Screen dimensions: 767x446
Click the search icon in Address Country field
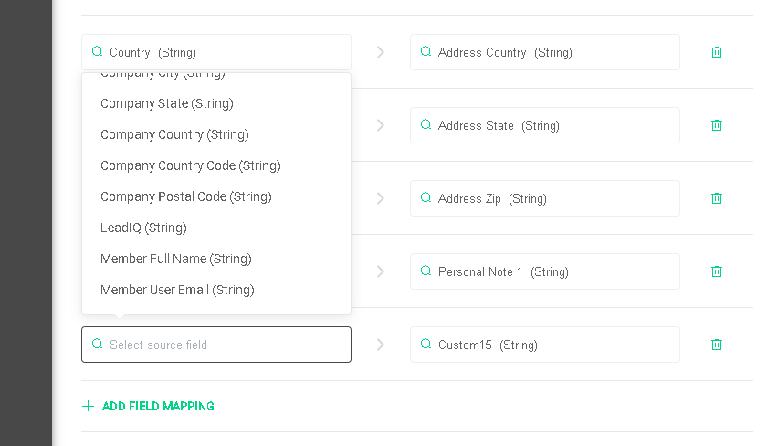coord(426,52)
